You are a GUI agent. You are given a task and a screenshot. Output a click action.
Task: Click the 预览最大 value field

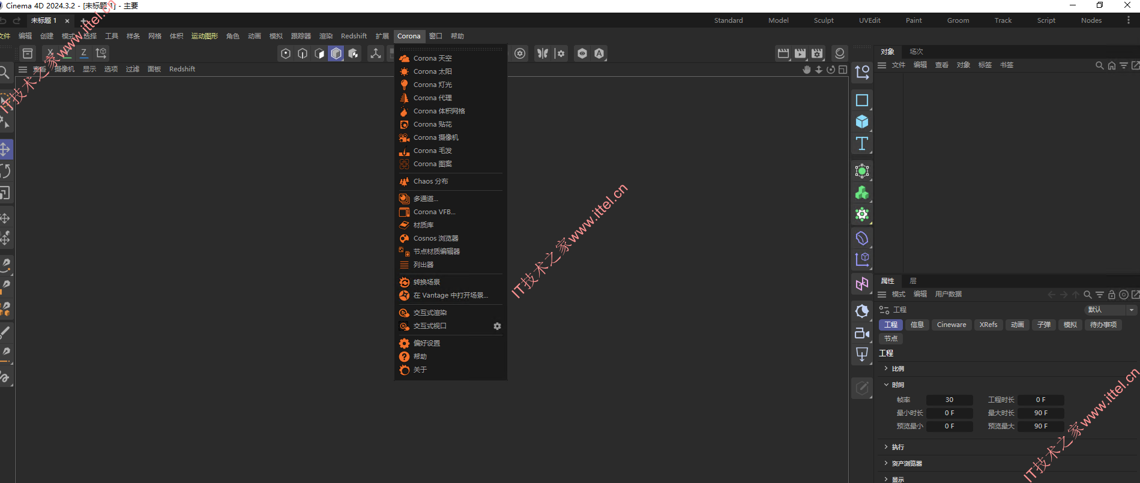tap(1040, 426)
